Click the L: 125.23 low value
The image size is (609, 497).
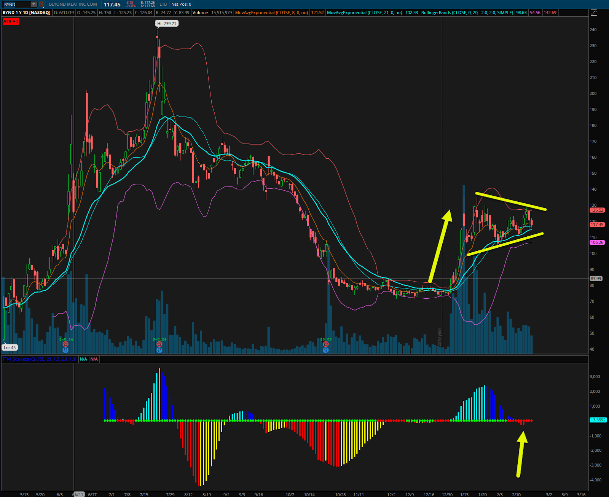coord(123,13)
